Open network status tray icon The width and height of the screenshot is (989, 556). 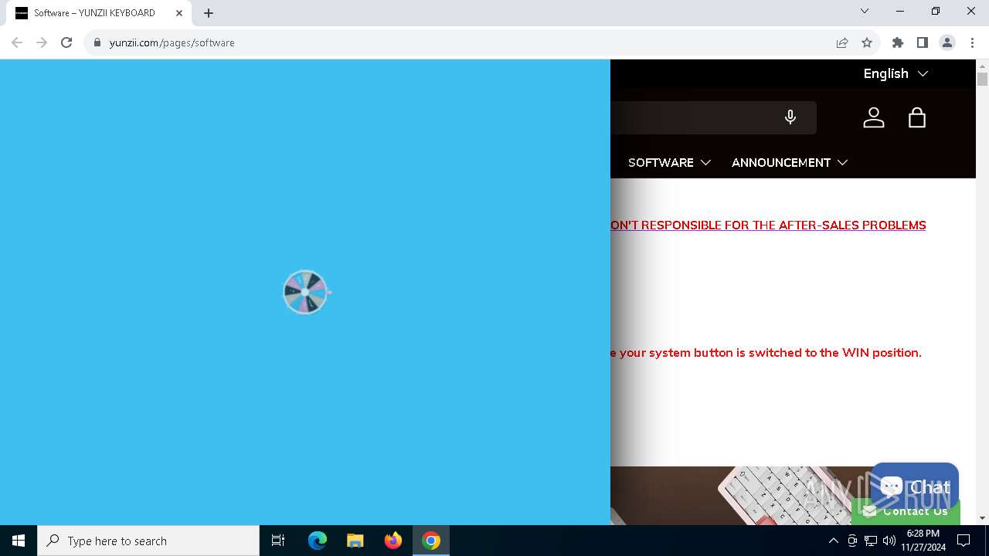(x=870, y=541)
